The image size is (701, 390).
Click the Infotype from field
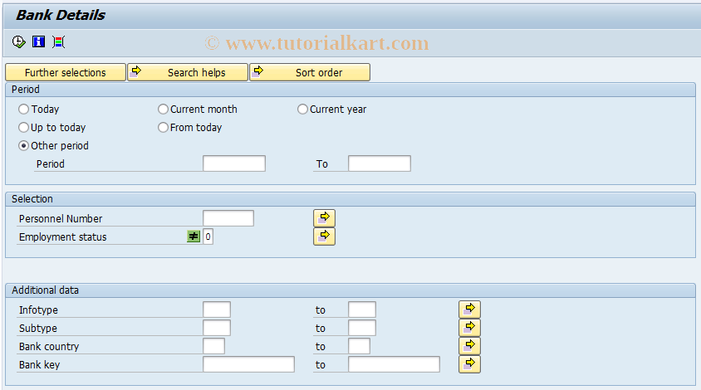217,310
